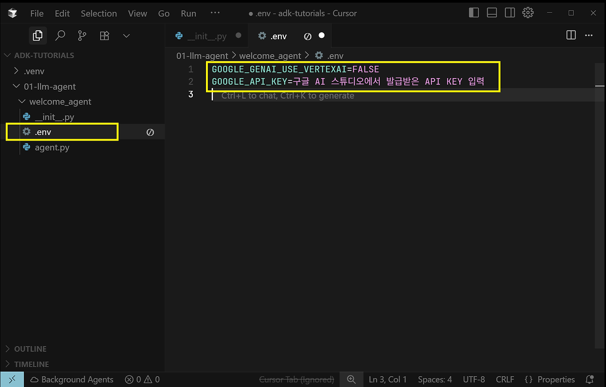The height and width of the screenshot is (387, 606).
Task: Change file encoding UTF-8
Action: (474, 379)
